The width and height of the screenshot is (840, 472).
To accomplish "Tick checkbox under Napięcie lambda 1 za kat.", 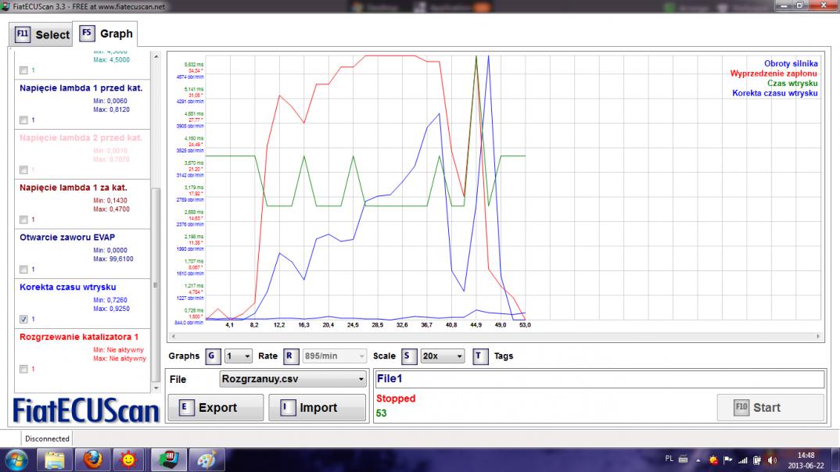I will point(23,220).
